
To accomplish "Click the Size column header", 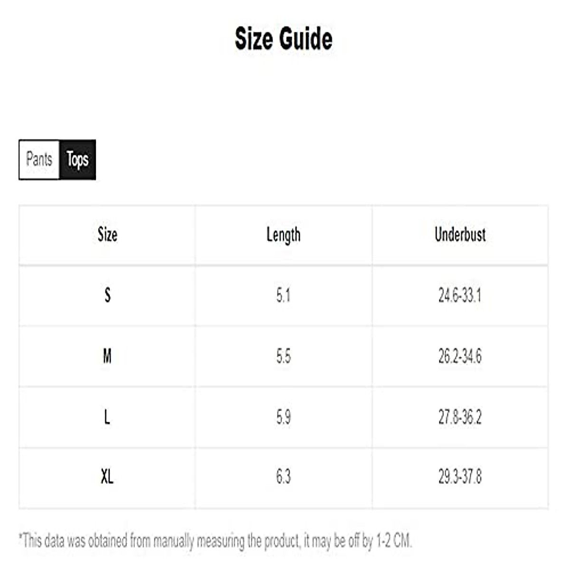I will pyautogui.click(x=107, y=235).
